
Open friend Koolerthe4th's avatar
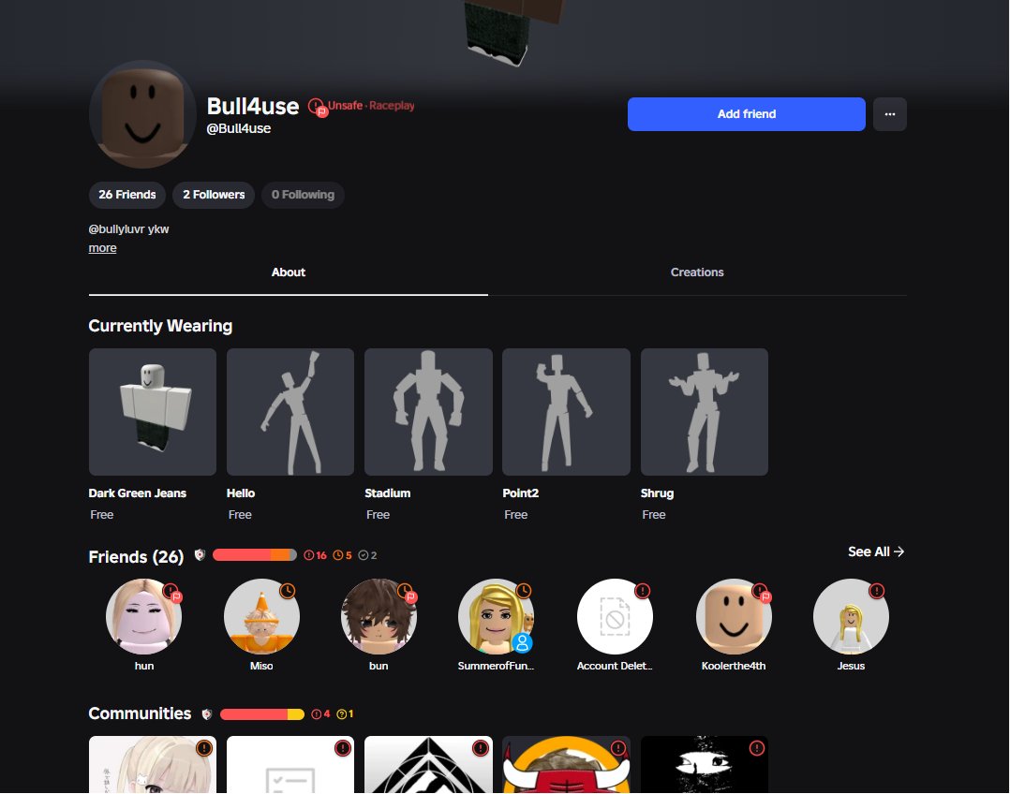(x=734, y=616)
